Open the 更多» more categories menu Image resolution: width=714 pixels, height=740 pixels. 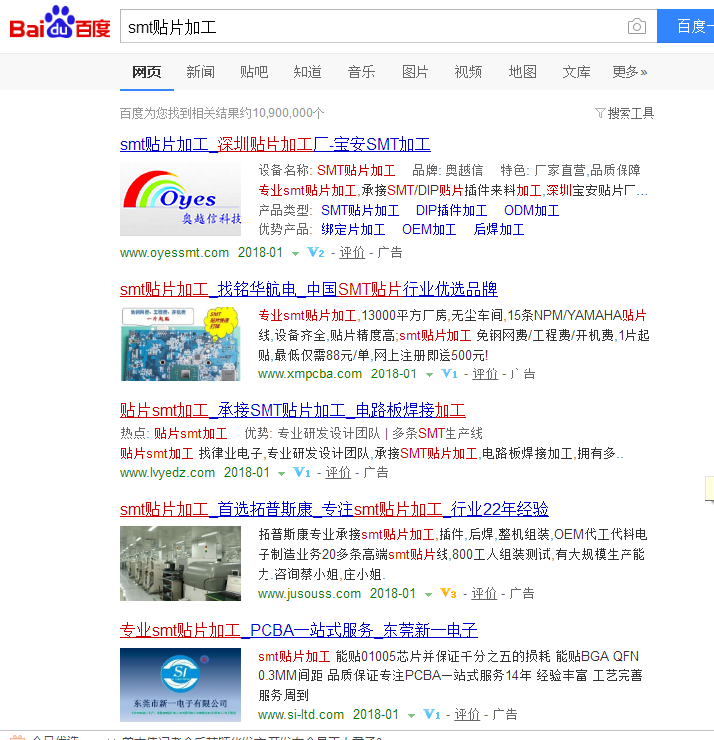pyautogui.click(x=629, y=72)
